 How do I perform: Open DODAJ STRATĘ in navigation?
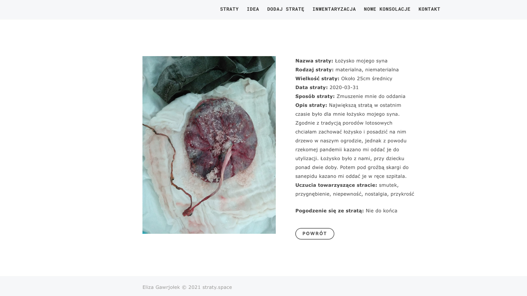coord(285,9)
